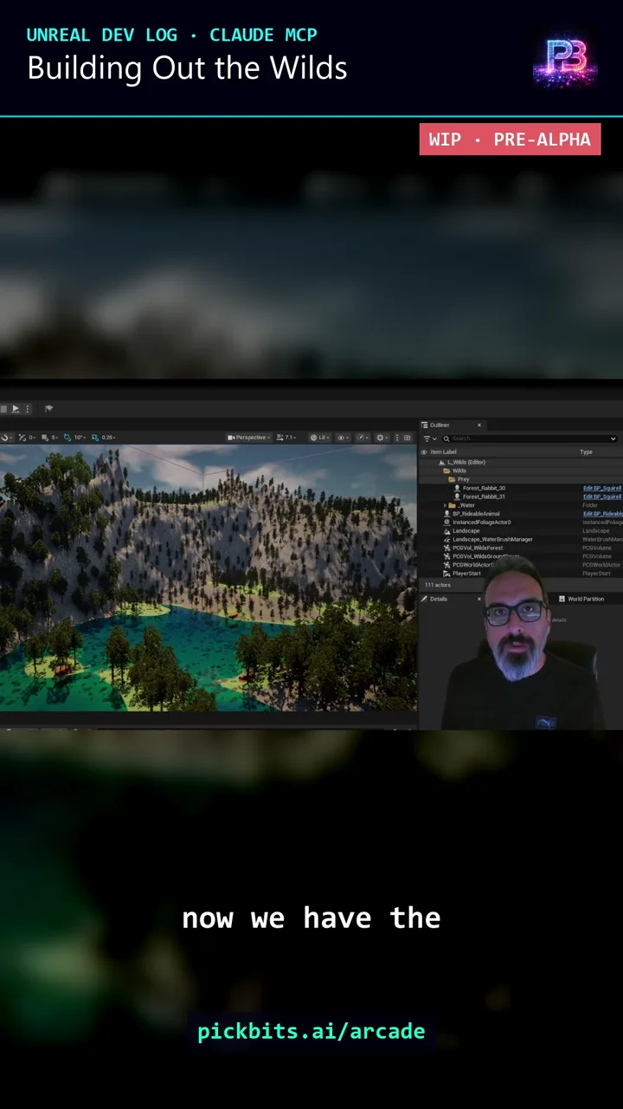Open the viewport settings gear menu
This screenshot has width=623, height=1109.
[x=382, y=438]
